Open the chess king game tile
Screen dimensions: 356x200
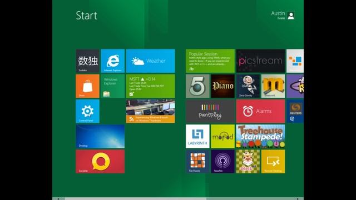click(248, 162)
